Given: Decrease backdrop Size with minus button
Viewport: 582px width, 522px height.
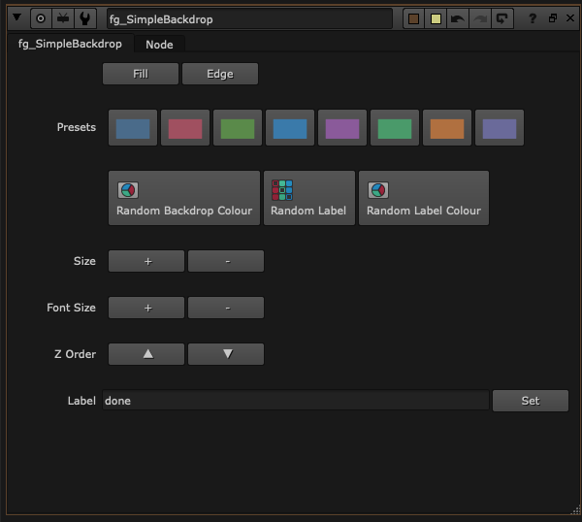Looking at the screenshot, I should (226, 261).
